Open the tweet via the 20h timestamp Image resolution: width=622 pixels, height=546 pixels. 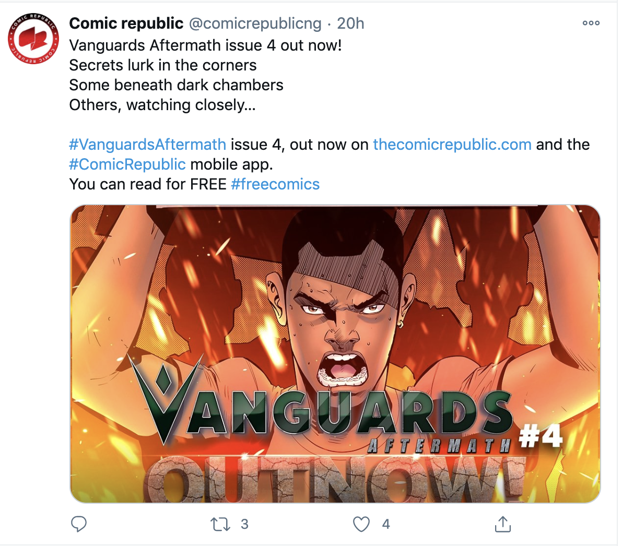(350, 23)
